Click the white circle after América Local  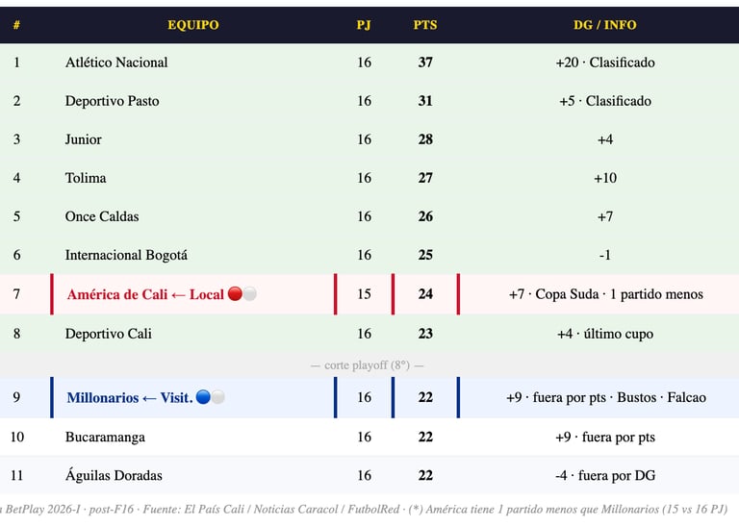(x=249, y=294)
